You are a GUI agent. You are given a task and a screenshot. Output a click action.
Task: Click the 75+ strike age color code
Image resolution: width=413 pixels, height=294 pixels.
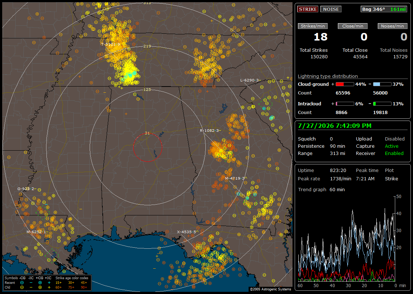71,287
